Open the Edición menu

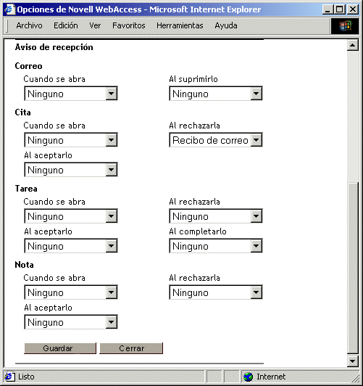66,25
